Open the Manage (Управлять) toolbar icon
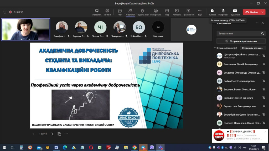Screen dimensions: 269x151 pyautogui.click(x=97, y=12)
